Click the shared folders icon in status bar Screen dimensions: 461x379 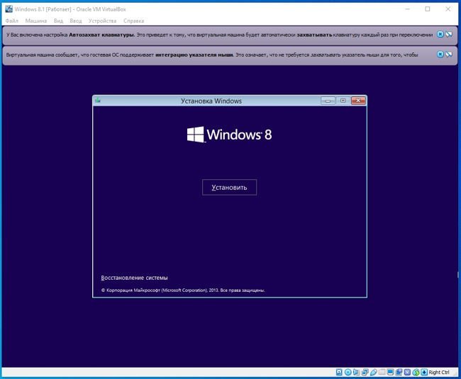382,372
